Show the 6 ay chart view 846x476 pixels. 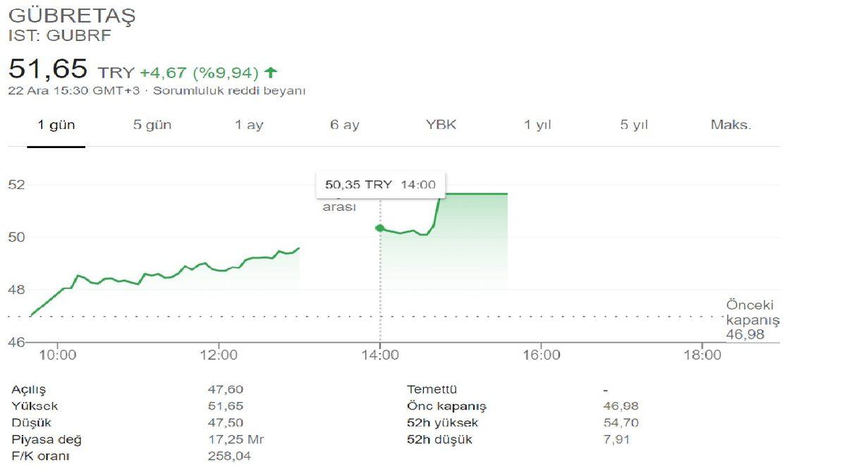[345, 126]
